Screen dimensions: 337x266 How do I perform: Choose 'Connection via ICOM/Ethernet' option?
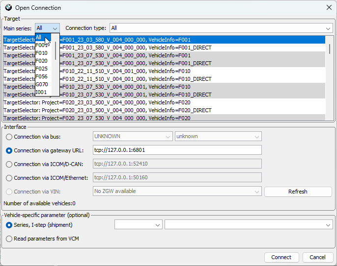(x=9, y=178)
